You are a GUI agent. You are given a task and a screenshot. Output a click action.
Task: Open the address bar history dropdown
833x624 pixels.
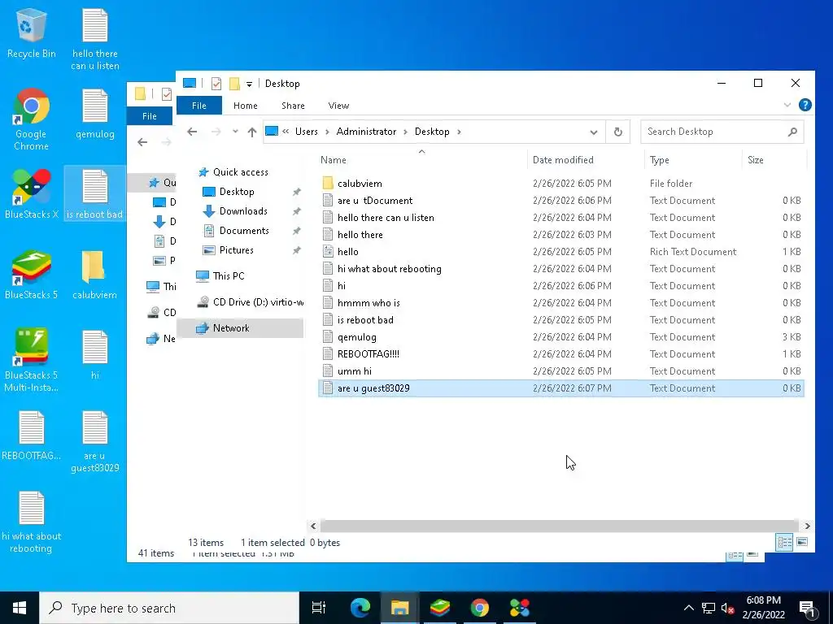coord(593,132)
